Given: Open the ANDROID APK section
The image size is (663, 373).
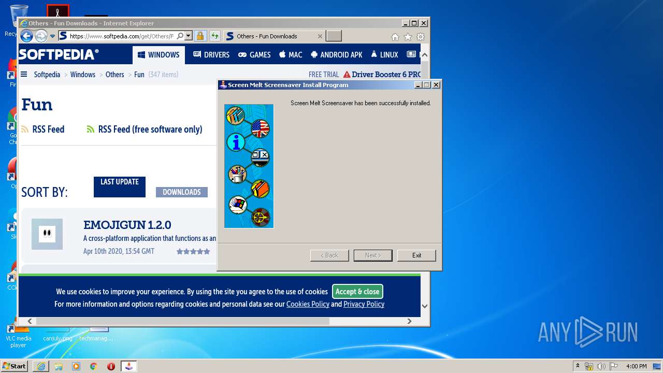Looking at the screenshot, I should (337, 55).
